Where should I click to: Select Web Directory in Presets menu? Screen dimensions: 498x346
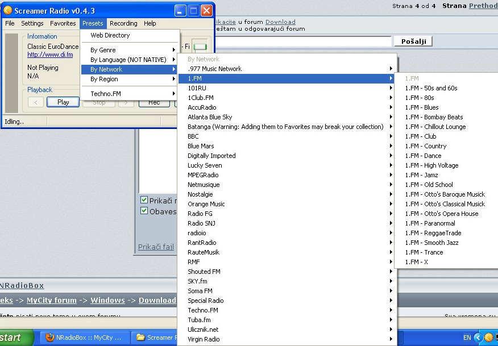(x=130, y=35)
